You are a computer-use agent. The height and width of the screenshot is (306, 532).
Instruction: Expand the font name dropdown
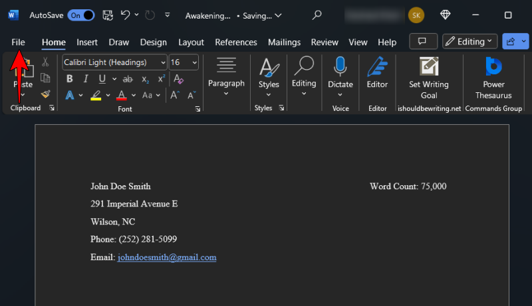tap(163, 62)
